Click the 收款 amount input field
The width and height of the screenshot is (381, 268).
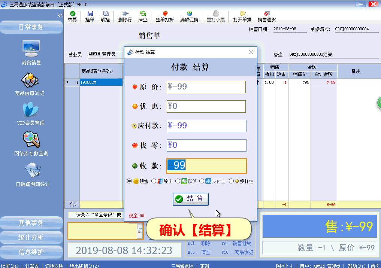pyautogui.click(x=206, y=166)
